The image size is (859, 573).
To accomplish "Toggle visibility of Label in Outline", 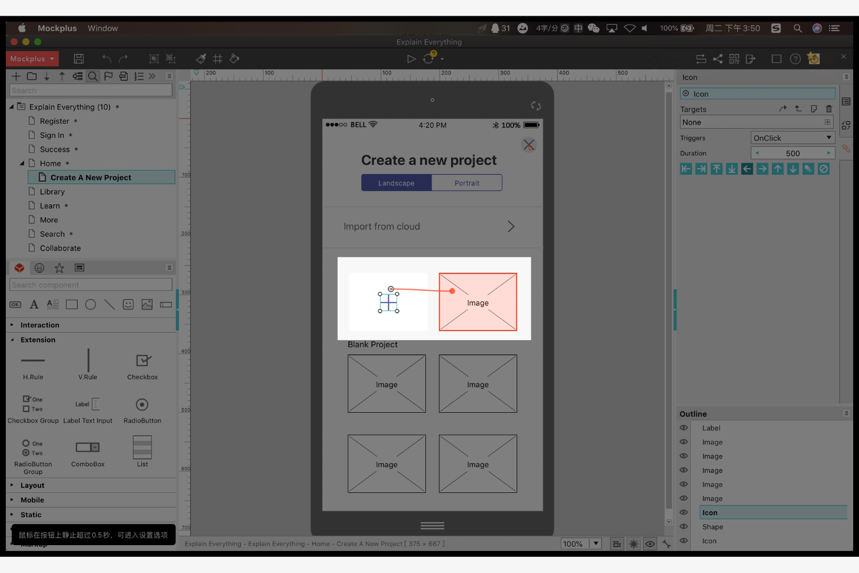I will tap(684, 428).
